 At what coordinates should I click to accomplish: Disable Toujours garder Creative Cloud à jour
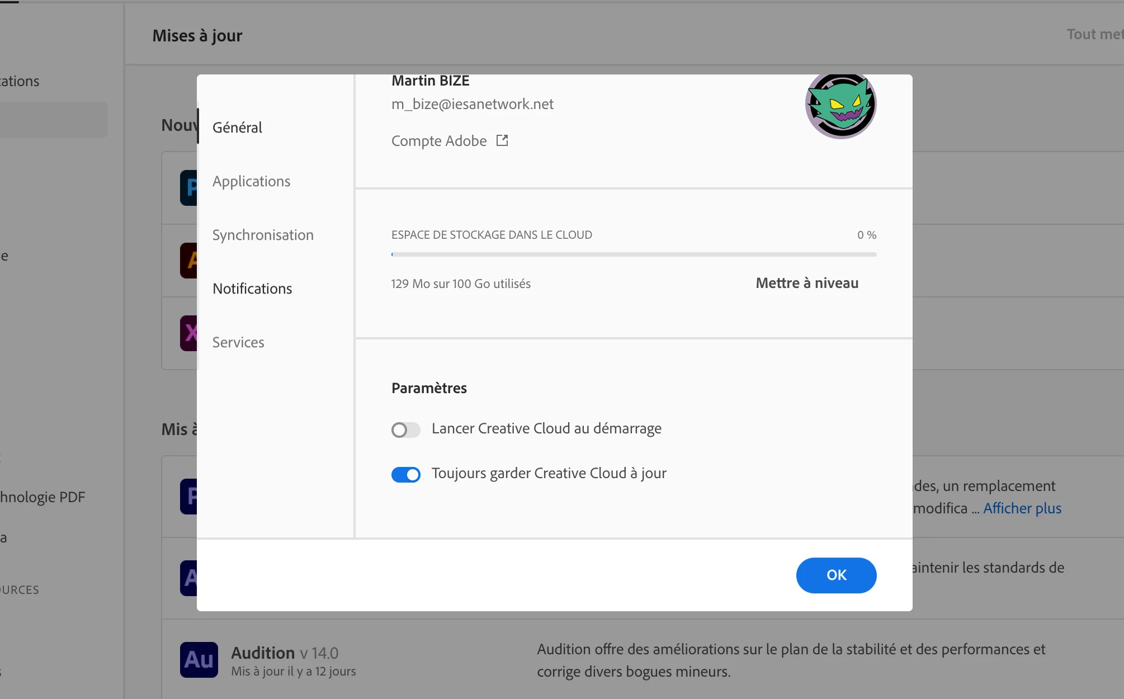coord(405,475)
